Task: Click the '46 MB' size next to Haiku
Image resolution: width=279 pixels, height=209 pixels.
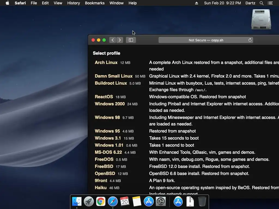Action: 114,188
